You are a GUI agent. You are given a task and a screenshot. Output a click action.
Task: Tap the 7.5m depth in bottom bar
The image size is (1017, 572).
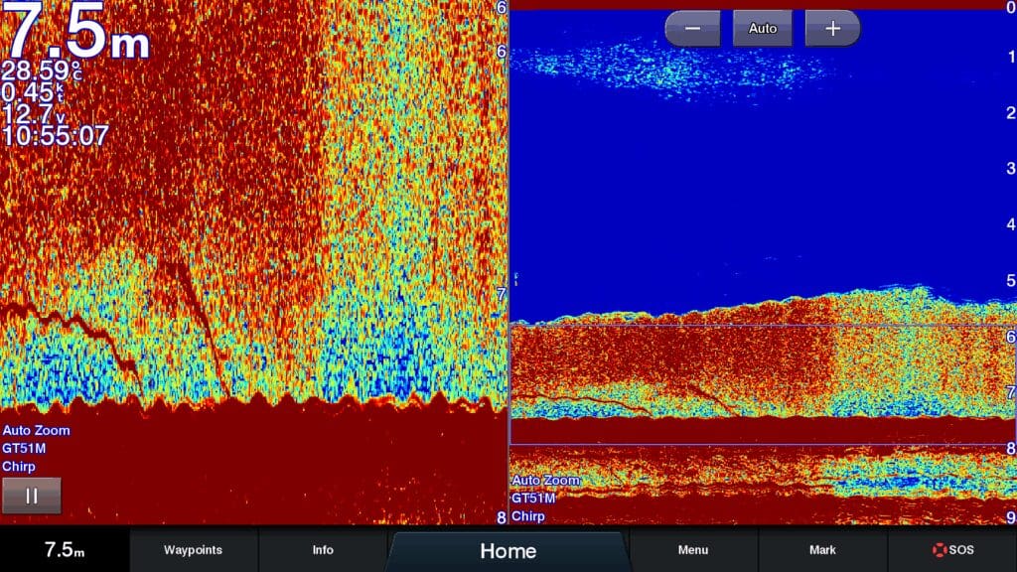click(x=65, y=550)
